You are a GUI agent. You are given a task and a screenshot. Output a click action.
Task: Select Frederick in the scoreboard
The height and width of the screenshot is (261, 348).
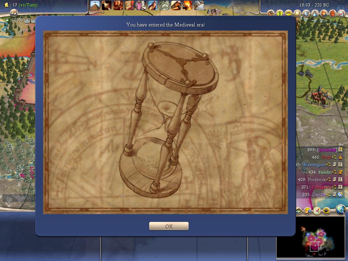317,179
